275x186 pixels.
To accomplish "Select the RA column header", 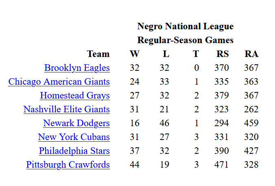I will coord(251,54).
